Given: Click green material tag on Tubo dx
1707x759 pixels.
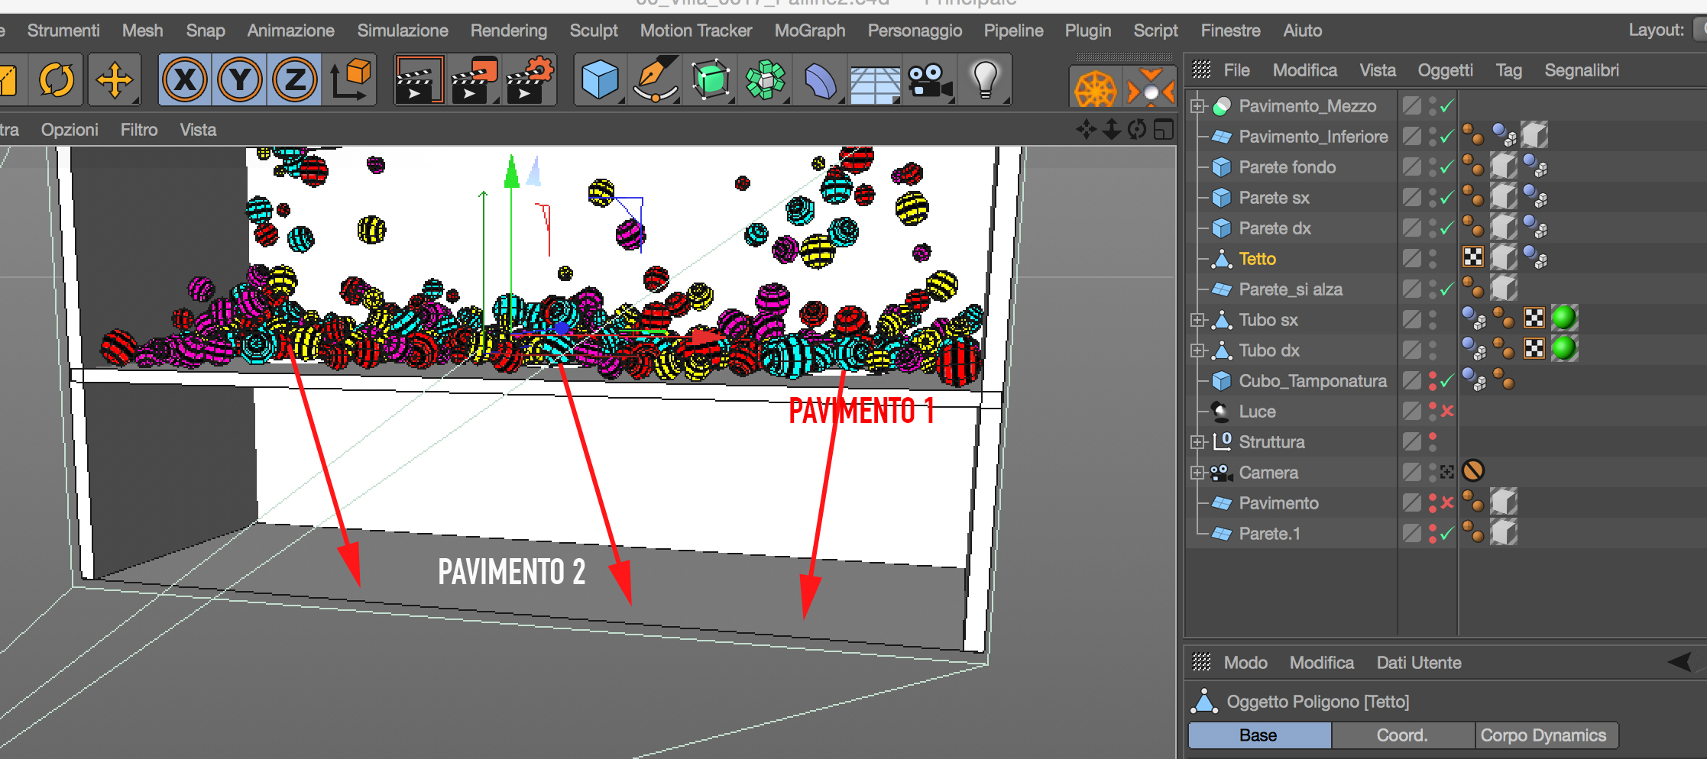Looking at the screenshot, I should point(1563,348).
